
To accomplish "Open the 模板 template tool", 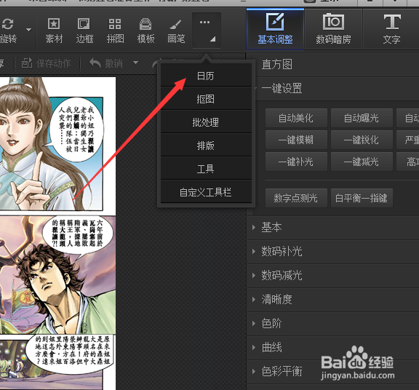I will click(145, 31).
